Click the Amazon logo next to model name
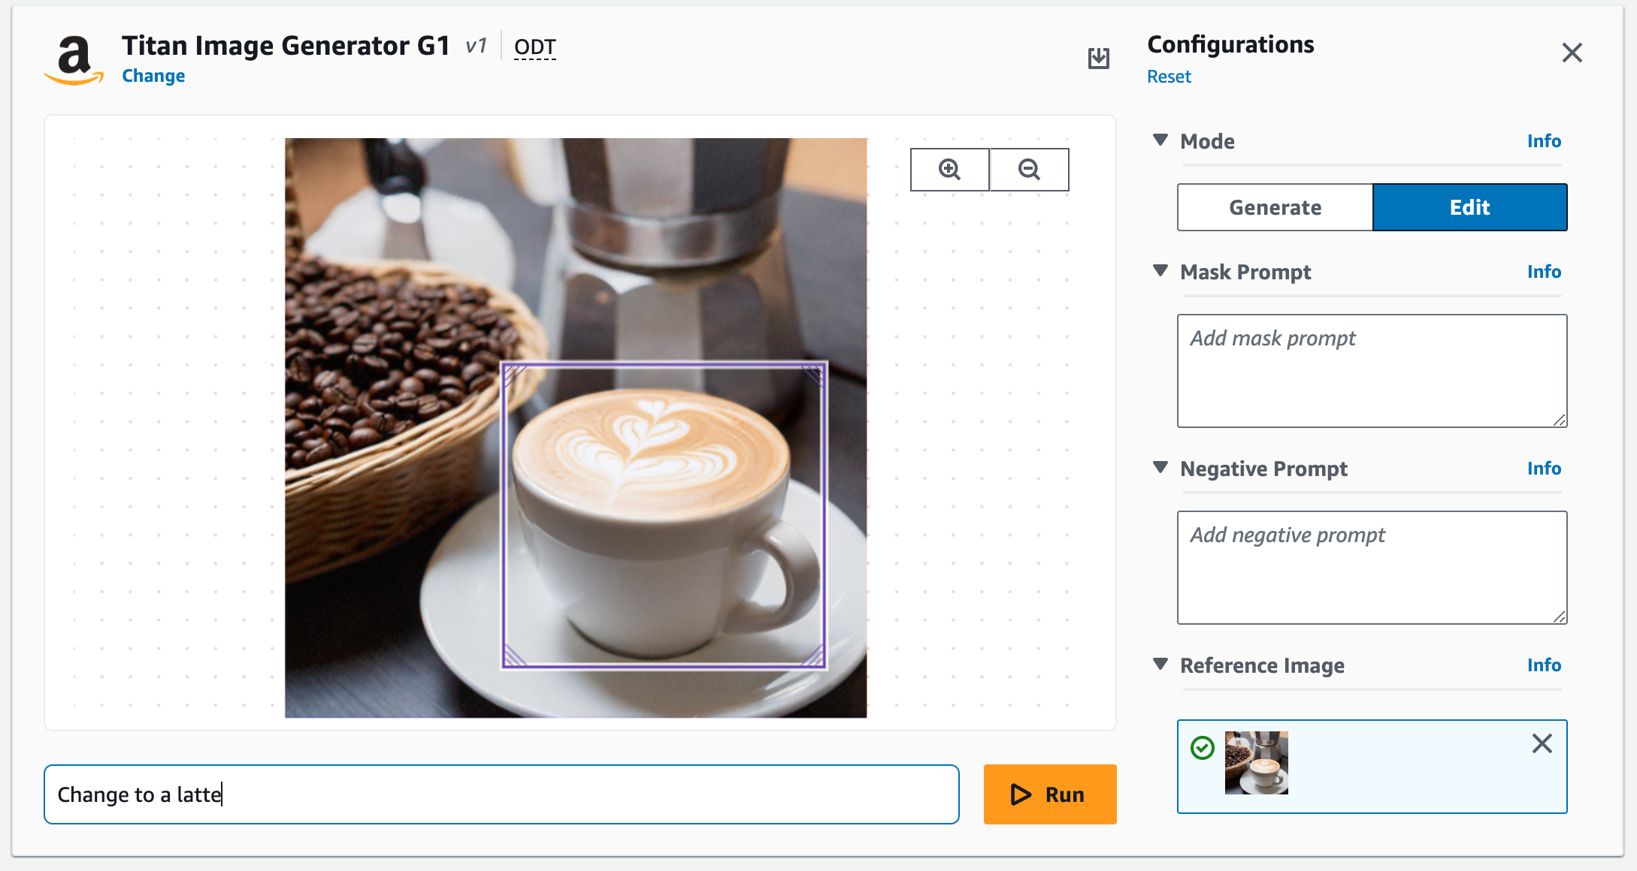This screenshot has height=871, width=1637. coord(75,58)
